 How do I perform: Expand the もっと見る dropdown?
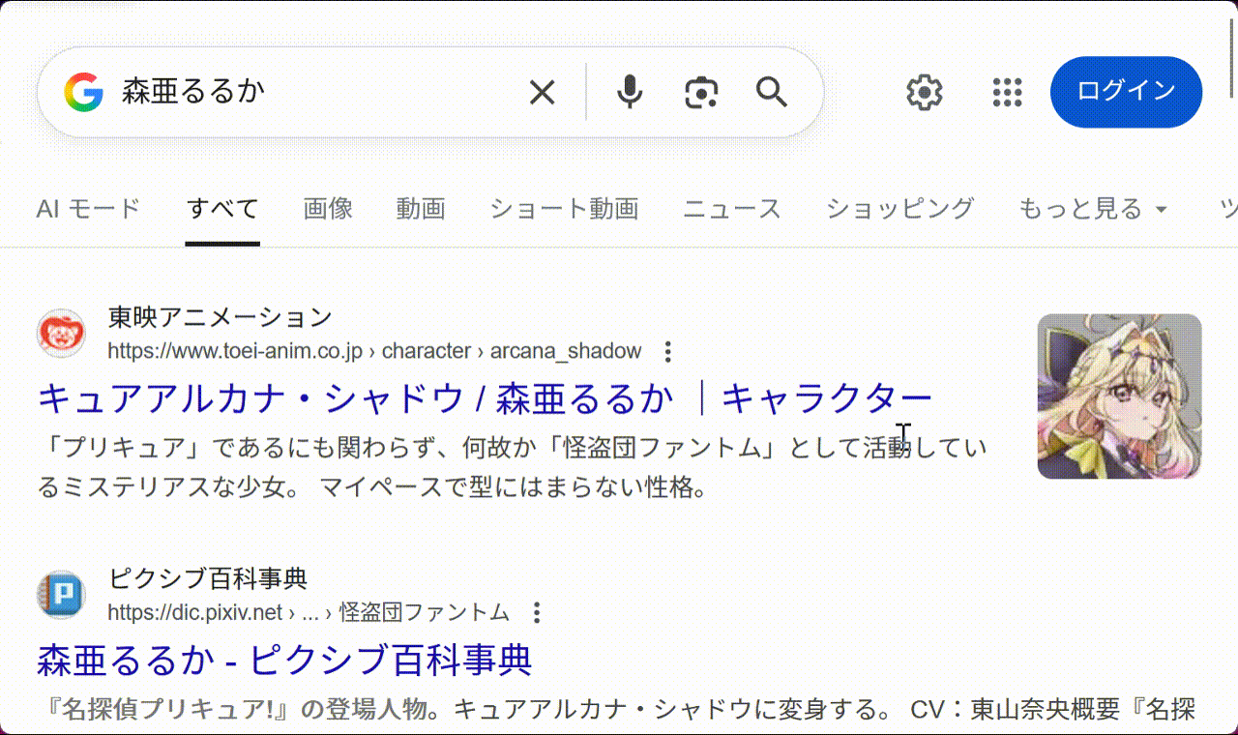pyautogui.click(x=1093, y=209)
